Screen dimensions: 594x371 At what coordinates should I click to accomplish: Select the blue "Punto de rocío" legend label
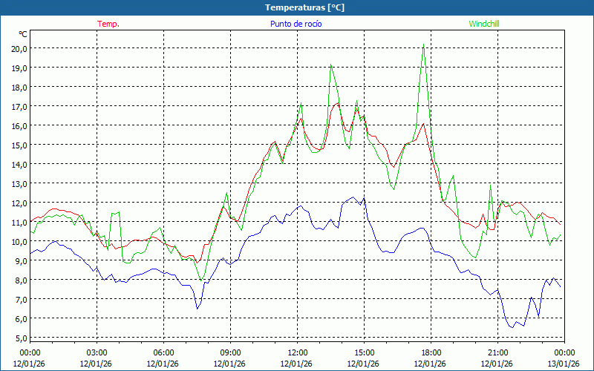pos(296,24)
